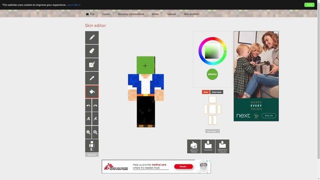320x180 pixels.
Task: Click Shop now in next ad
Action: [x=269, y=115]
